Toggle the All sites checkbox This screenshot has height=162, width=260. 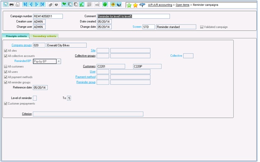tap(6, 51)
